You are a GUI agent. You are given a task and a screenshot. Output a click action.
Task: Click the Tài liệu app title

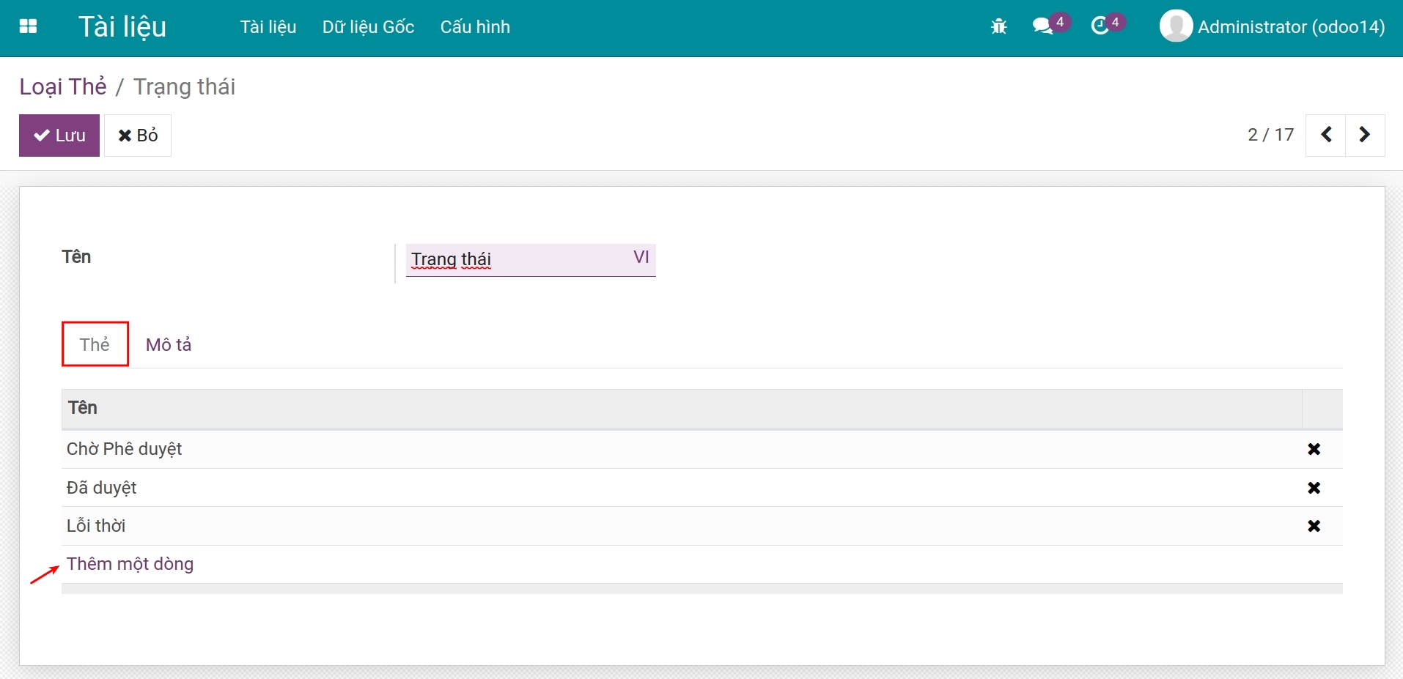coord(122,27)
